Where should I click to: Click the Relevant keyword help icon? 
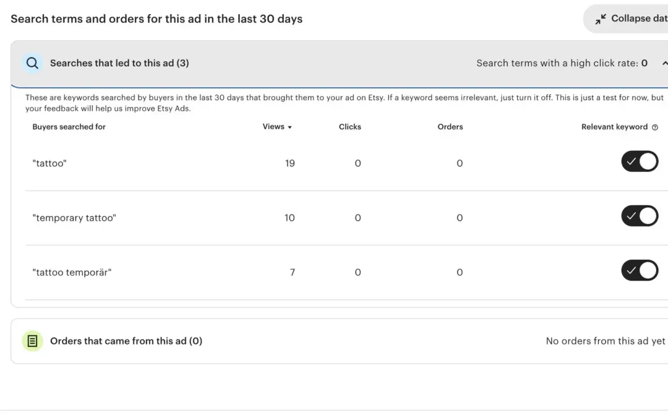pos(655,127)
